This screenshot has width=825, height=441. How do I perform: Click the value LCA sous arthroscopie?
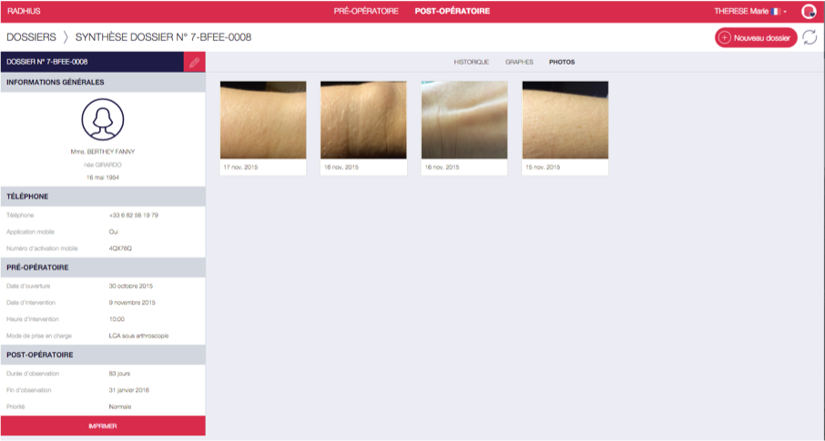click(x=139, y=336)
